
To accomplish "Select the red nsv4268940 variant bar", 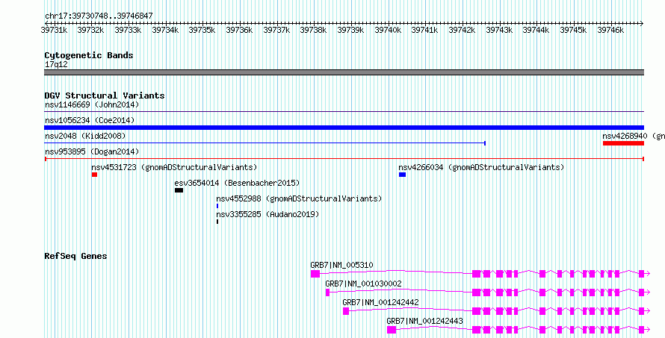I will coord(623,143).
